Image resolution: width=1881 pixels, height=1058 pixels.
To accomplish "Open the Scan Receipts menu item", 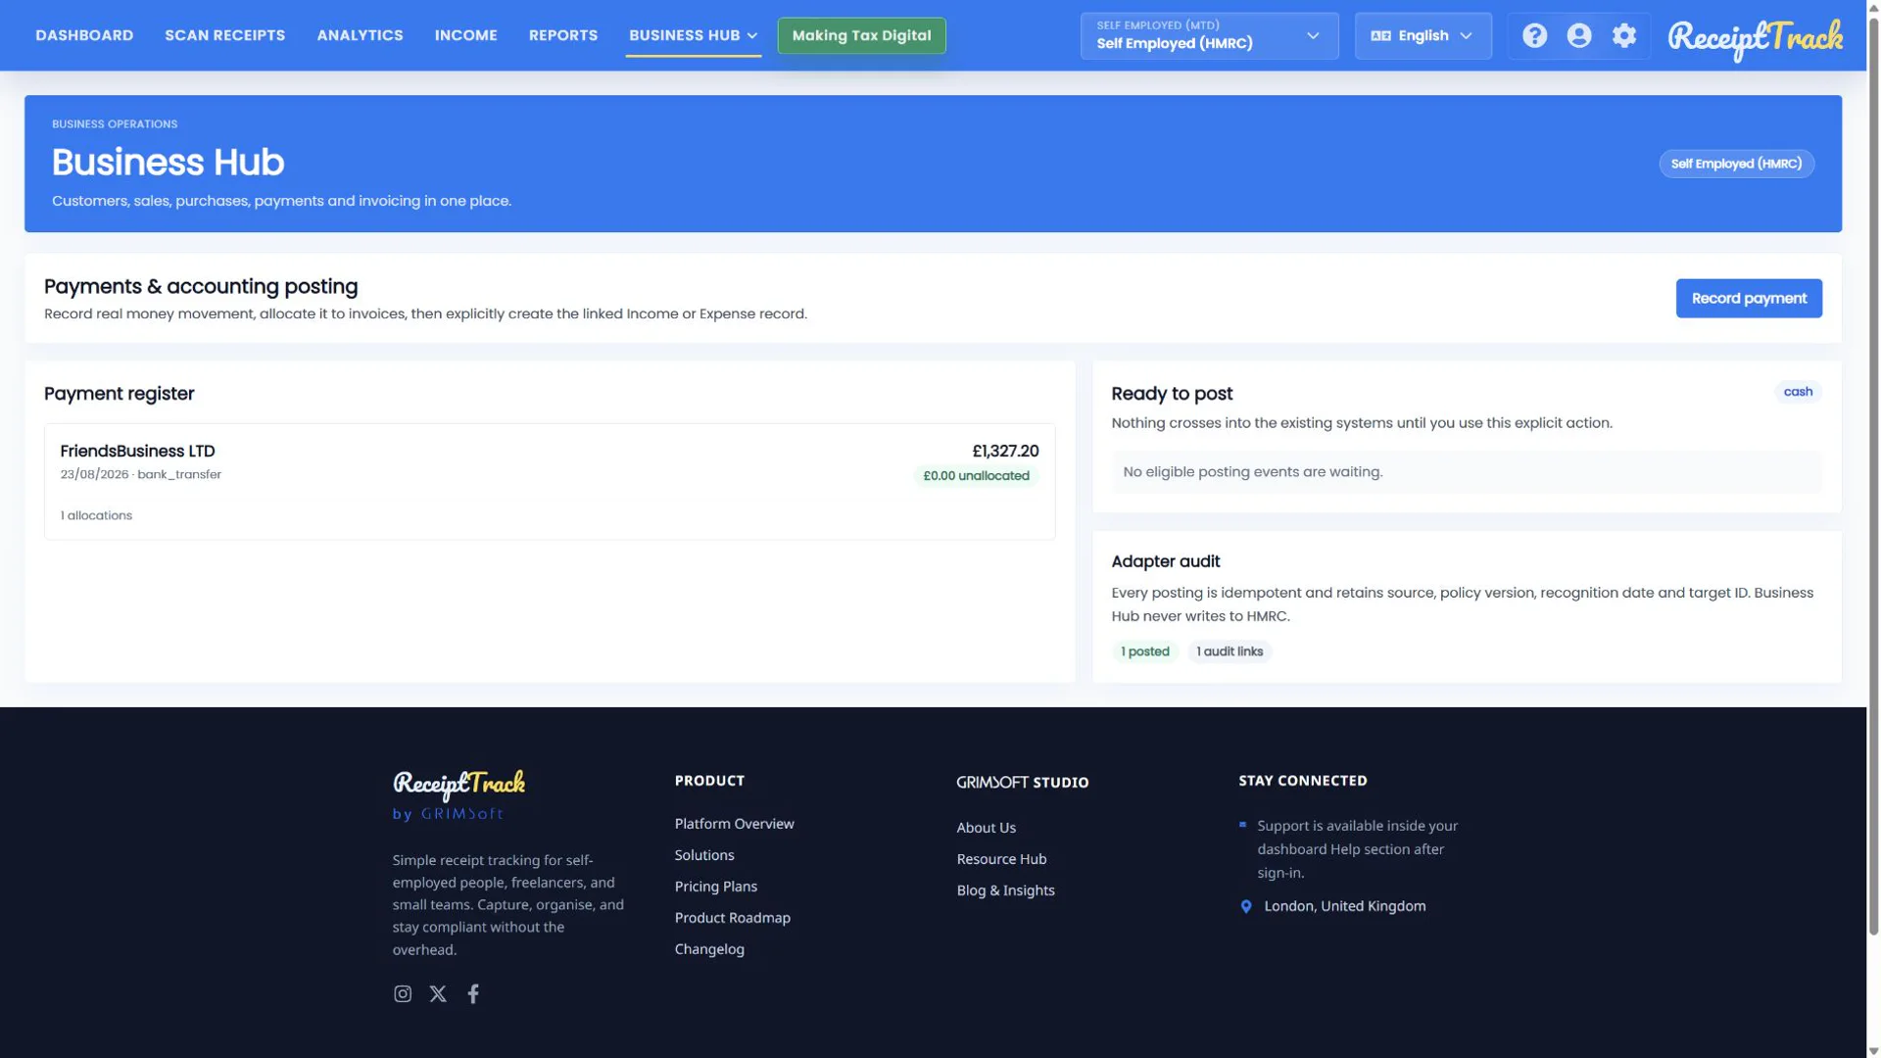I will click(x=225, y=35).
